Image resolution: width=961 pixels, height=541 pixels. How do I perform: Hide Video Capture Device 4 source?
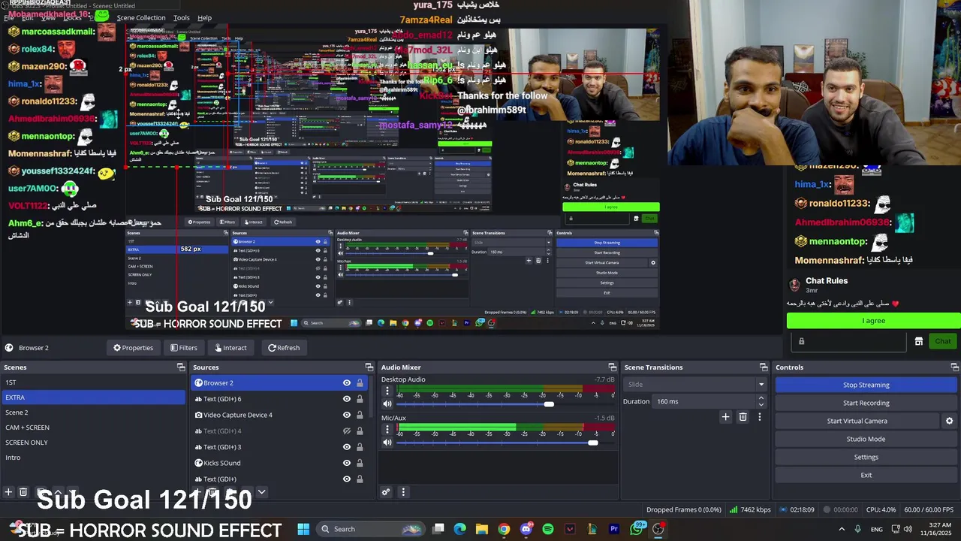coord(347,415)
